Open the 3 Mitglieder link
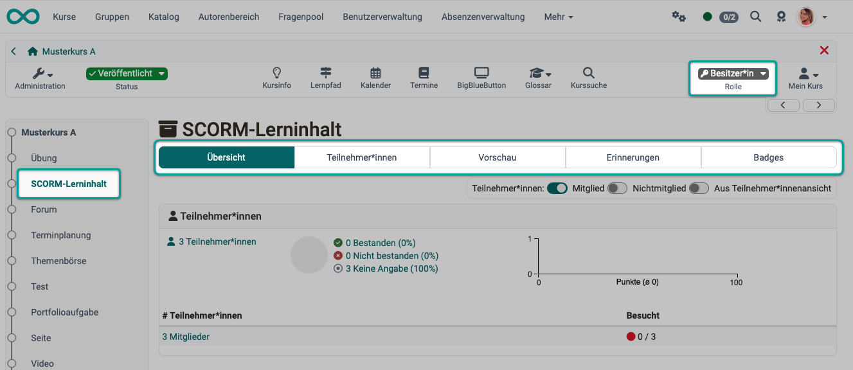 click(186, 336)
